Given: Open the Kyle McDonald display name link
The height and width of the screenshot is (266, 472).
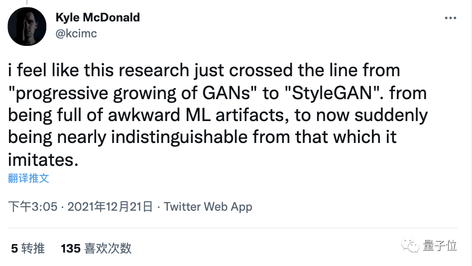Looking at the screenshot, I should coord(98,18).
